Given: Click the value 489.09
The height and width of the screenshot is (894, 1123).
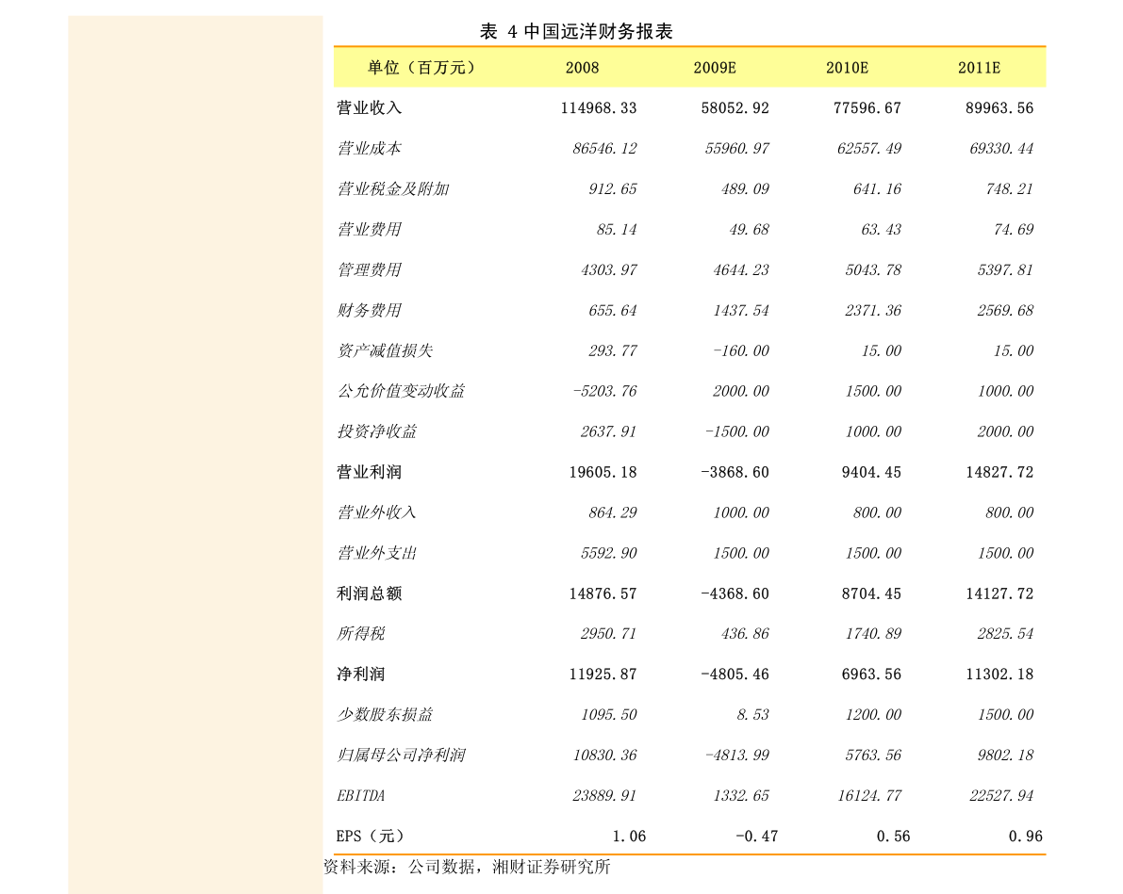Looking at the screenshot, I should click(x=745, y=189).
